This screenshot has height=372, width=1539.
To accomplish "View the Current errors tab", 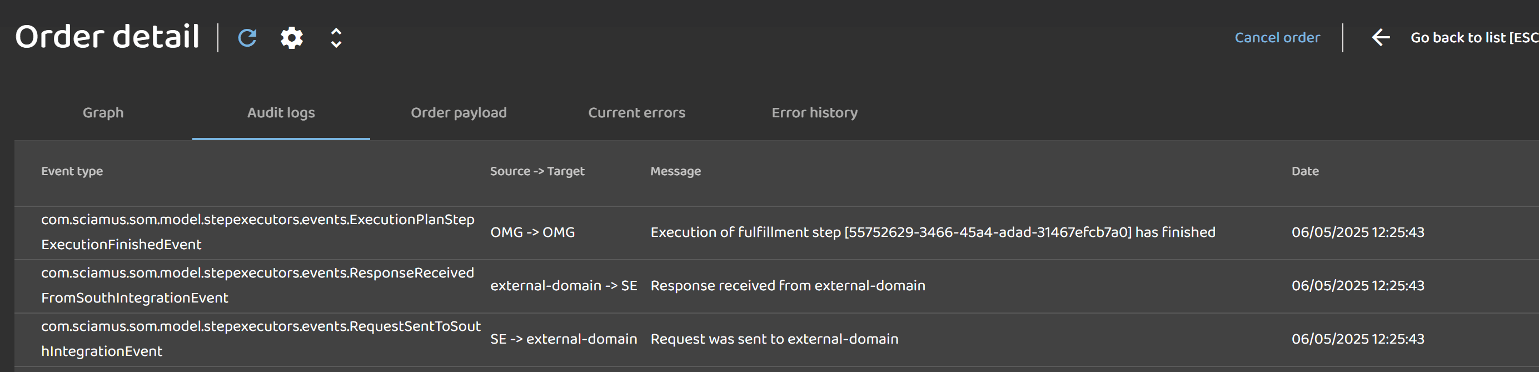I will coord(636,112).
